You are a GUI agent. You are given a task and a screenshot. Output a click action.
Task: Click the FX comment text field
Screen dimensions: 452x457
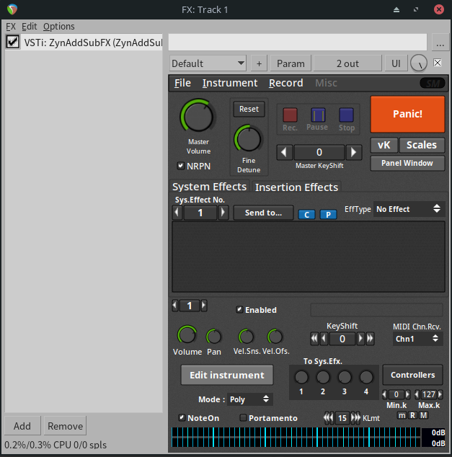pyautogui.click(x=298, y=42)
